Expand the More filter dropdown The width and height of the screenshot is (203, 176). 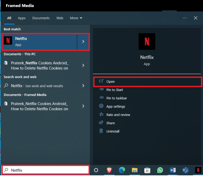pyautogui.click(x=76, y=18)
